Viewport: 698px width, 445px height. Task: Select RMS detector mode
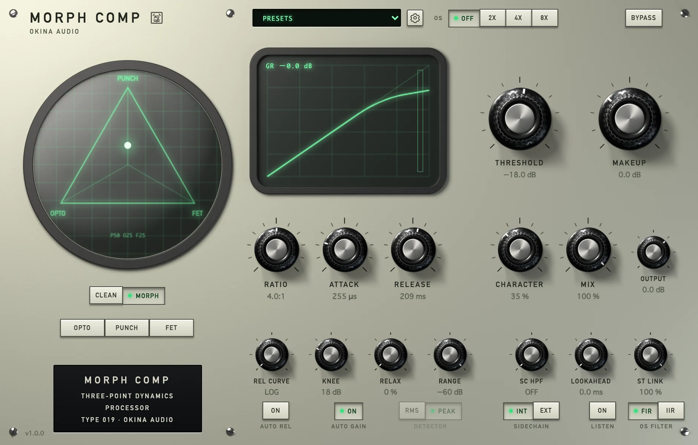412,411
